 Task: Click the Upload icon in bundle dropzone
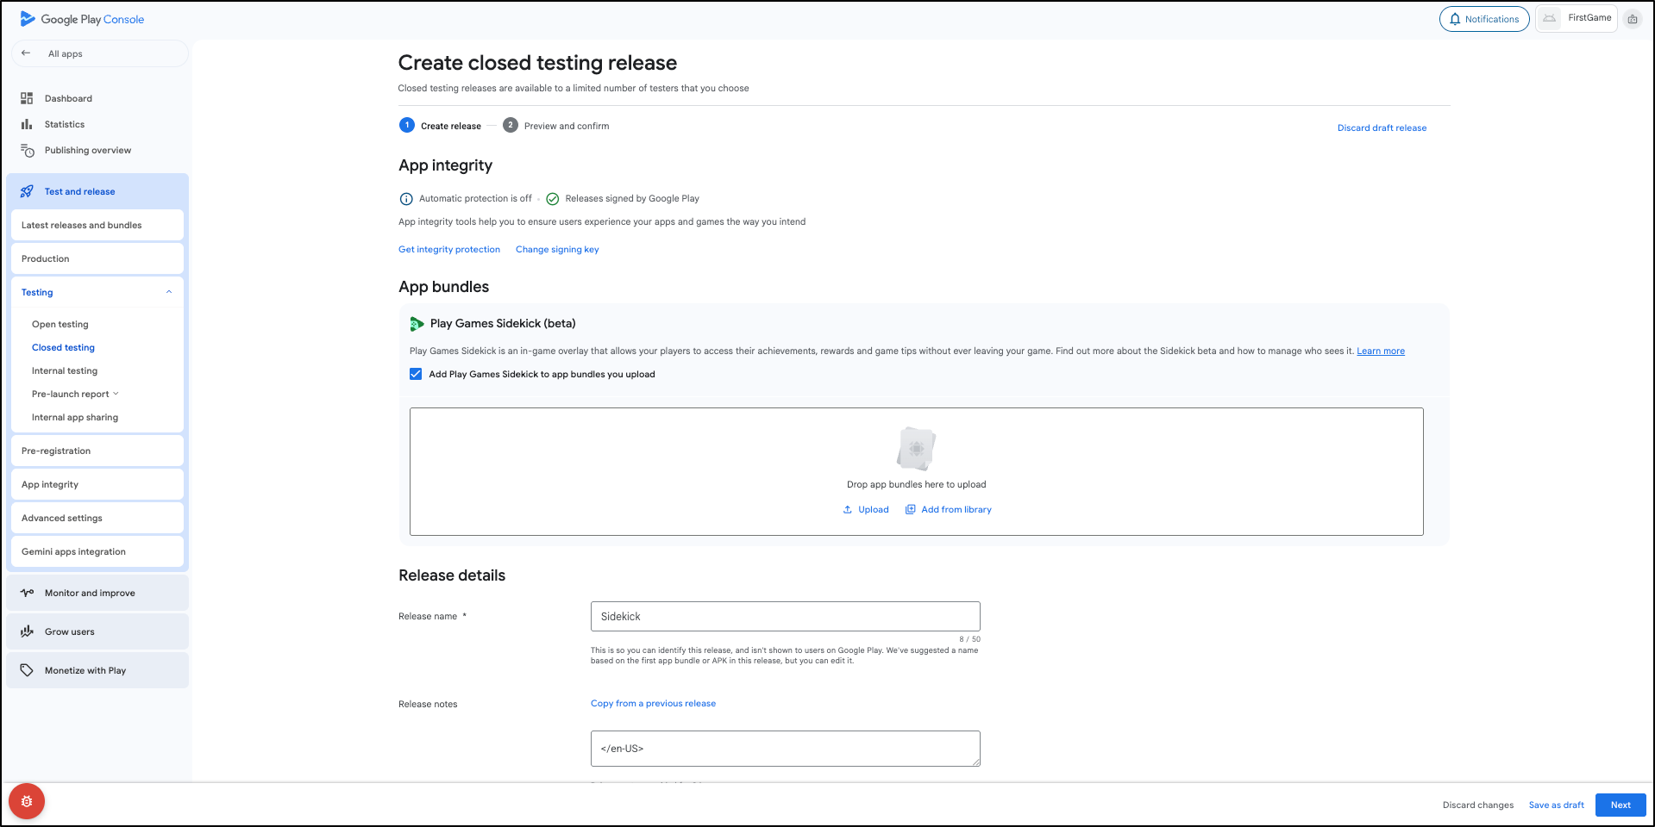pyautogui.click(x=848, y=510)
